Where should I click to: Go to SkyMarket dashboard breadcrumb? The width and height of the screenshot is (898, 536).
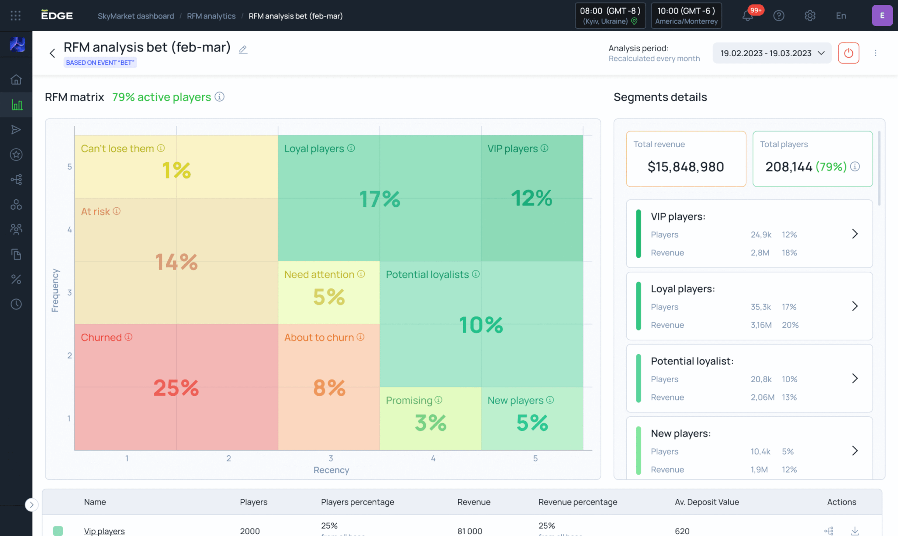coord(135,16)
